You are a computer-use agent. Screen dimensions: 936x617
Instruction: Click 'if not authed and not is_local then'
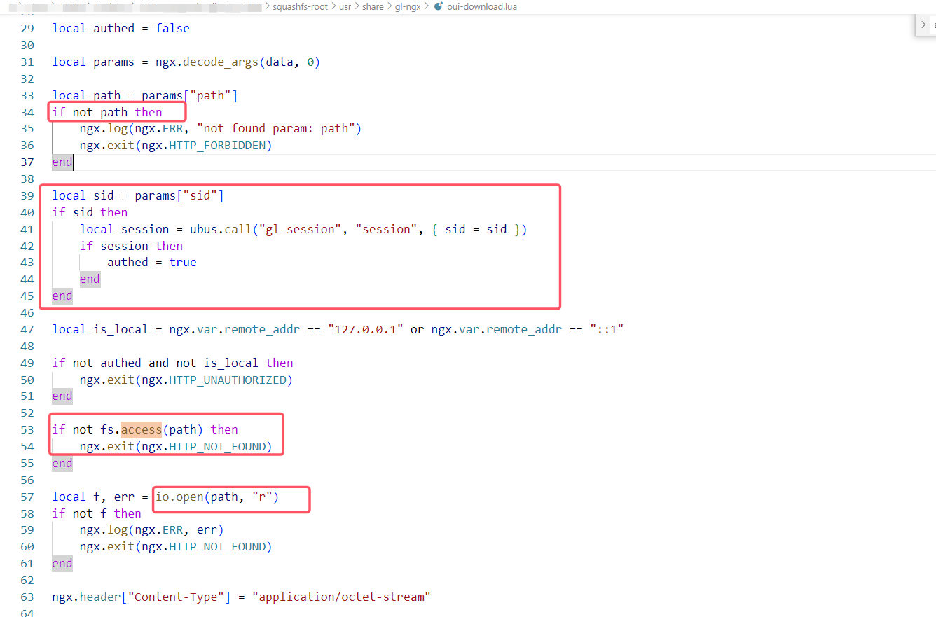coord(173,363)
